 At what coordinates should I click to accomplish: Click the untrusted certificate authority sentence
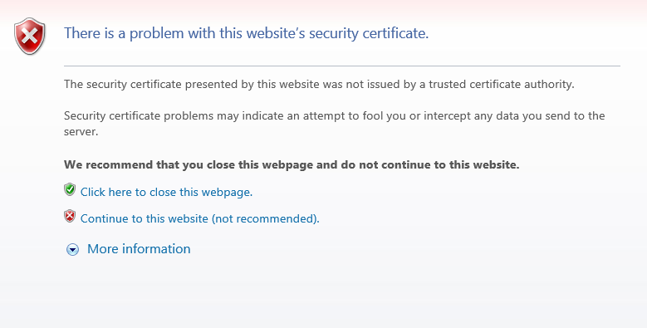click(319, 84)
